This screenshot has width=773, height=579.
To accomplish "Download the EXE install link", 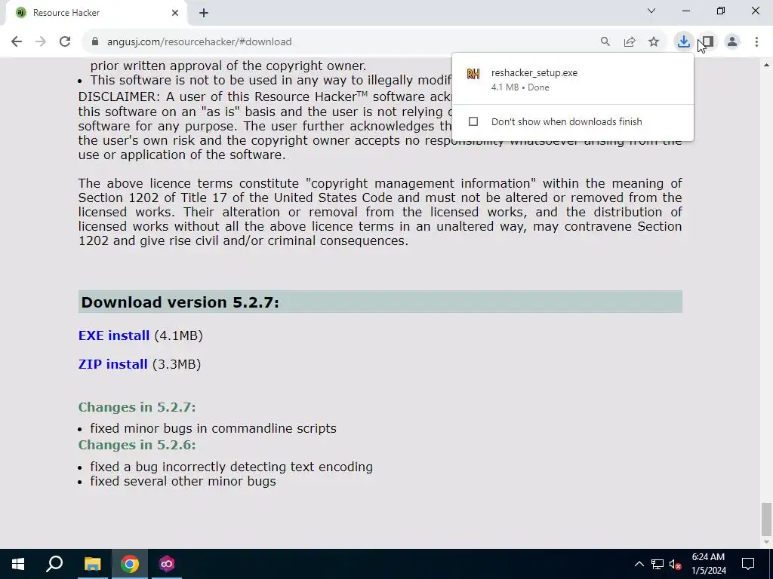I will [x=114, y=335].
